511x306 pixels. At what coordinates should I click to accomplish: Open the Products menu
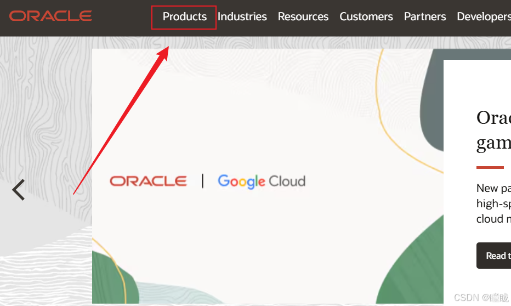point(184,16)
